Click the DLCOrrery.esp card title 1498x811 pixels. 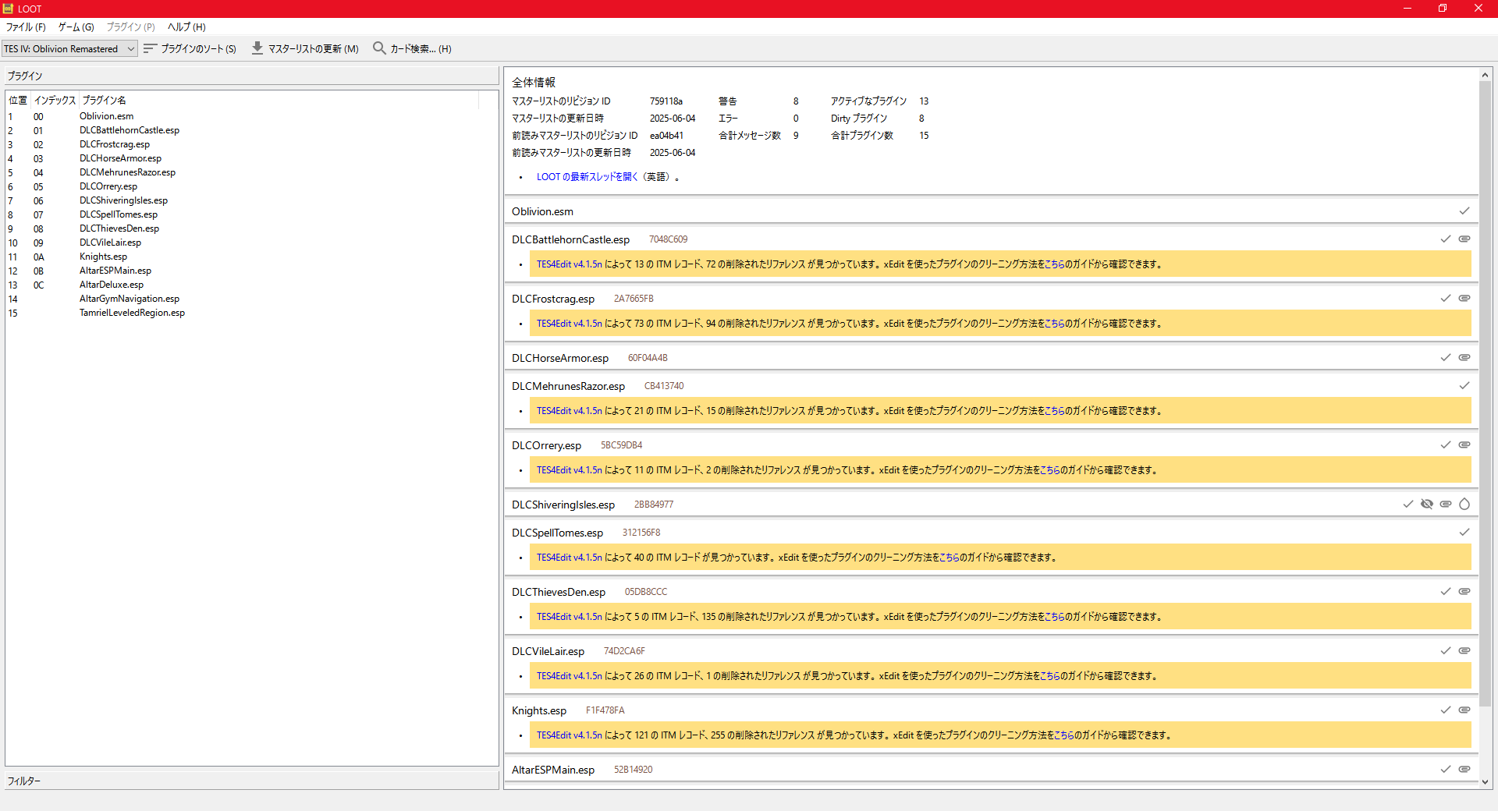coord(546,445)
